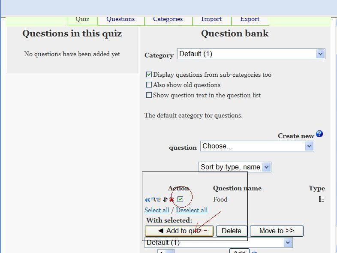The height and width of the screenshot is (253, 337).
Task: Click the preview magnifier icon for Food
Action: (x=153, y=199)
